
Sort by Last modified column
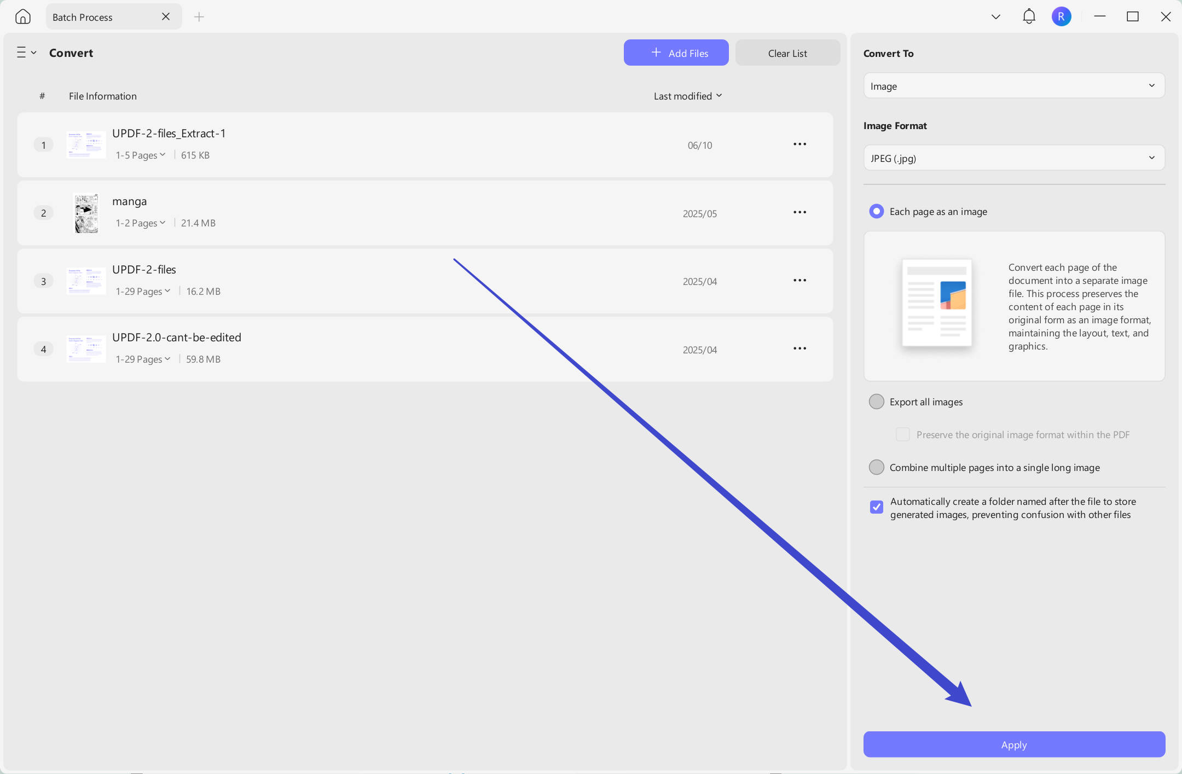coord(688,96)
